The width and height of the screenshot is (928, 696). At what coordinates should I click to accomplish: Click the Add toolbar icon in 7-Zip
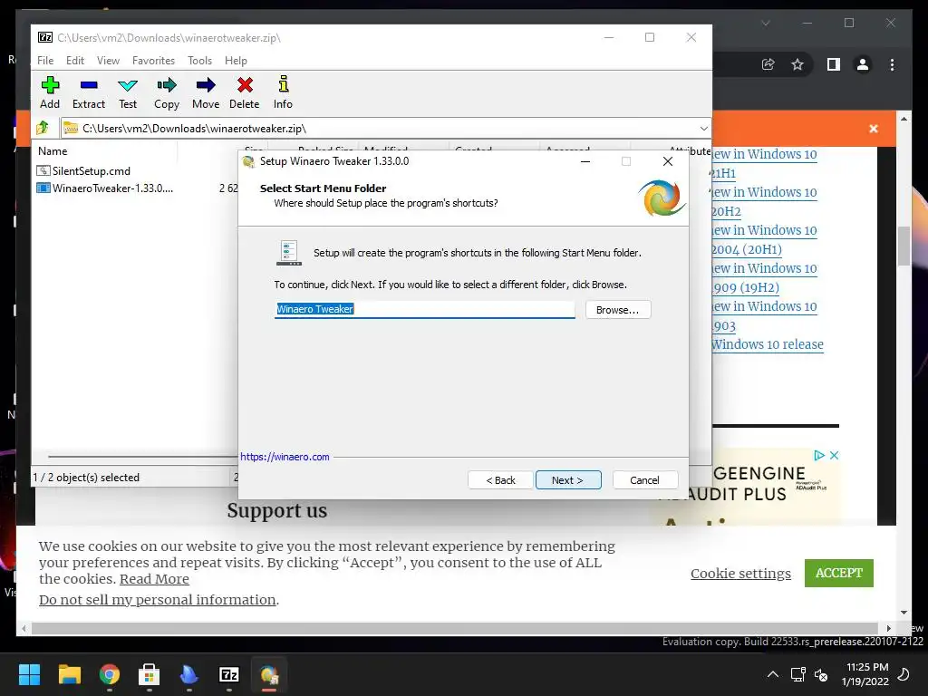pyautogui.click(x=50, y=92)
